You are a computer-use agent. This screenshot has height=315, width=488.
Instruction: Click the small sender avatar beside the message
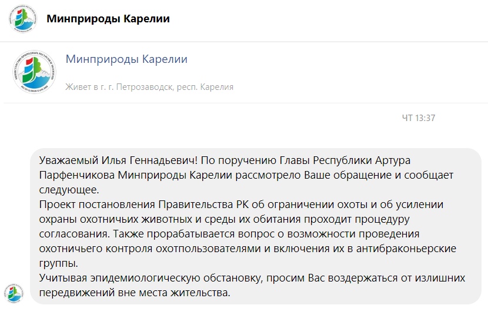point(14,292)
